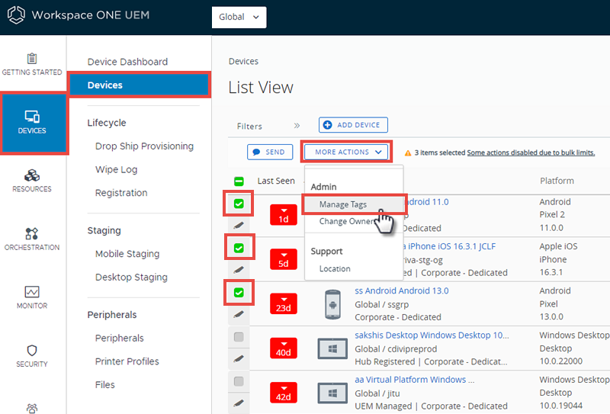Open sakshis Desktop Windows Desktop link
Viewport: 610px width, 414px height.
(x=432, y=335)
